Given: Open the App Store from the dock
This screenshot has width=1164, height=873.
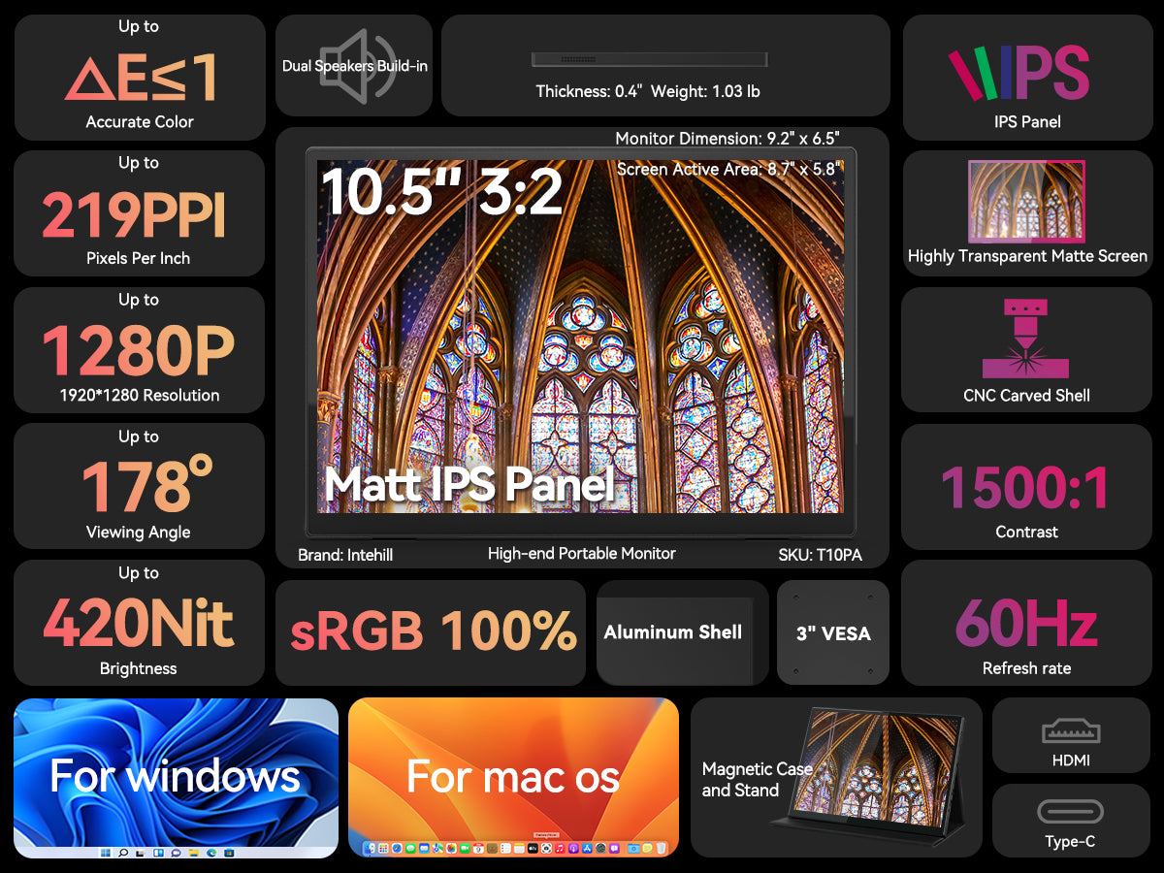Looking at the screenshot, I should pyautogui.click(x=586, y=848).
